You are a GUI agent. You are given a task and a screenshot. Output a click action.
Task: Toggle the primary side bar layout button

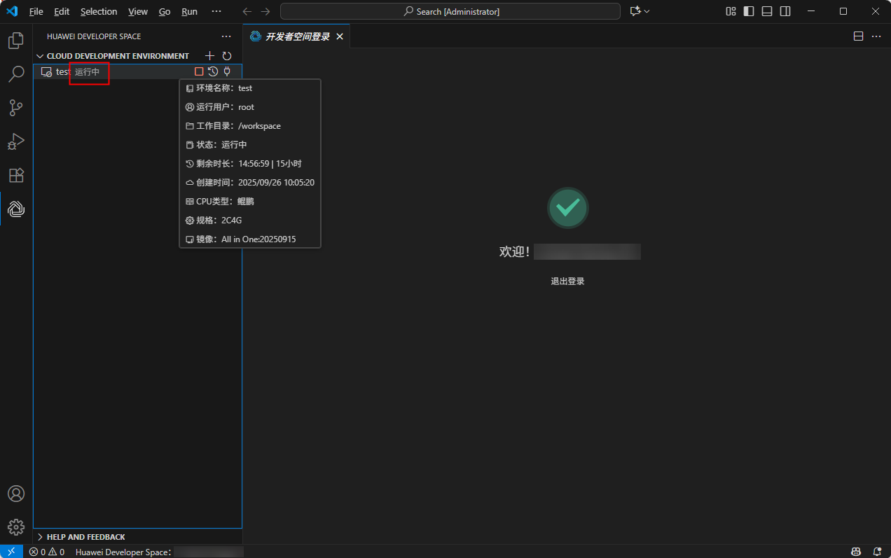pos(749,11)
